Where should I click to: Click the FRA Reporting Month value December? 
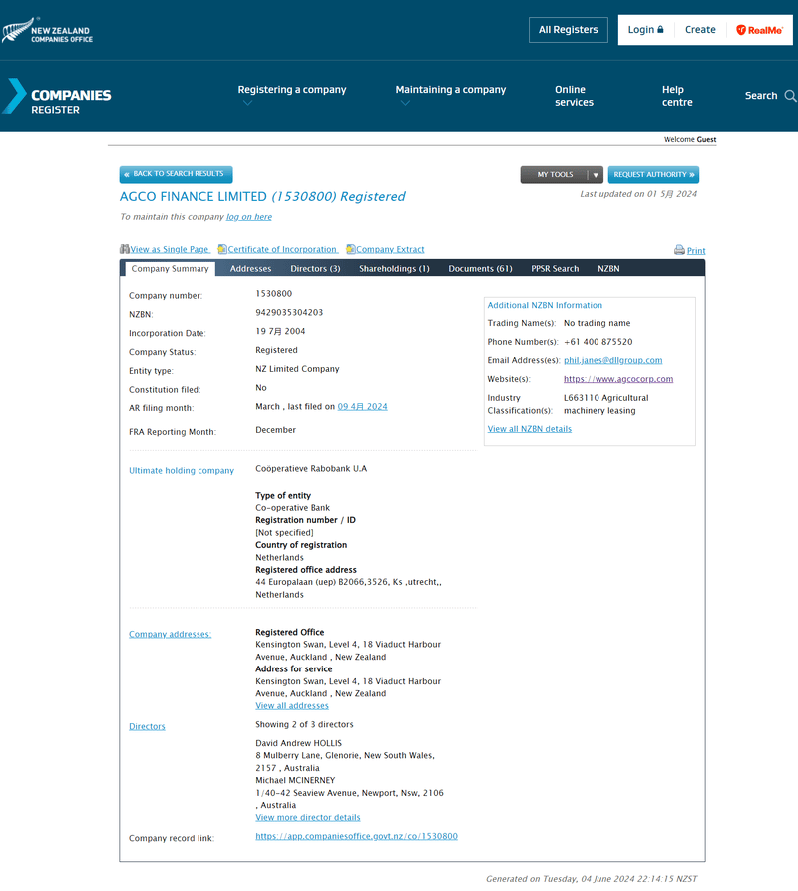coord(275,430)
